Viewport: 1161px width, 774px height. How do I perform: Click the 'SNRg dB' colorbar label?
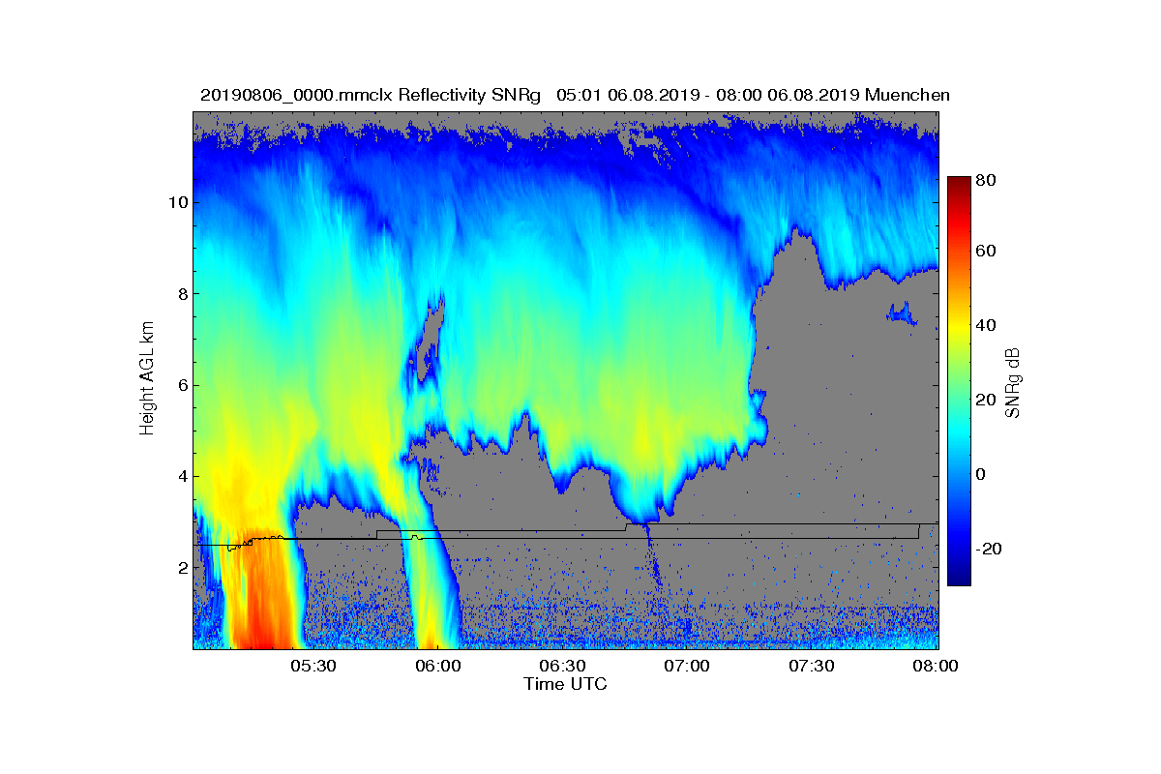tap(1012, 382)
